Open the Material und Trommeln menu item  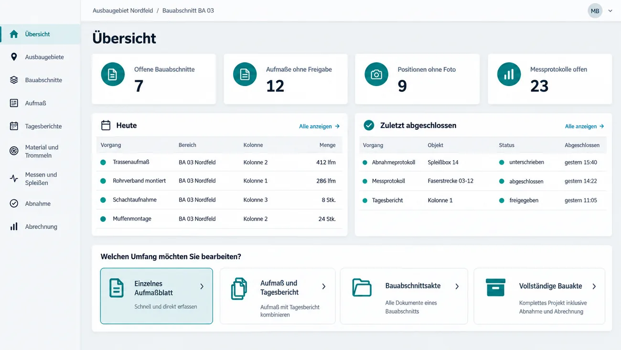click(x=40, y=151)
